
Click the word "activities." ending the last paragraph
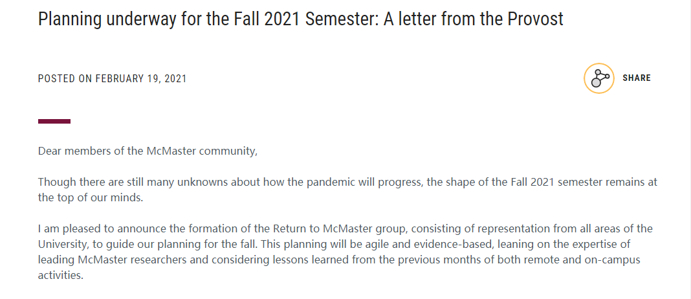click(60, 276)
